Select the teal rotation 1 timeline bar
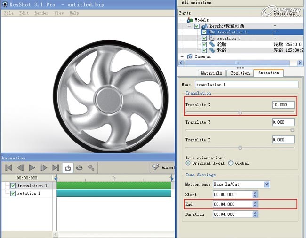 pyautogui.click(x=114, y=193)
